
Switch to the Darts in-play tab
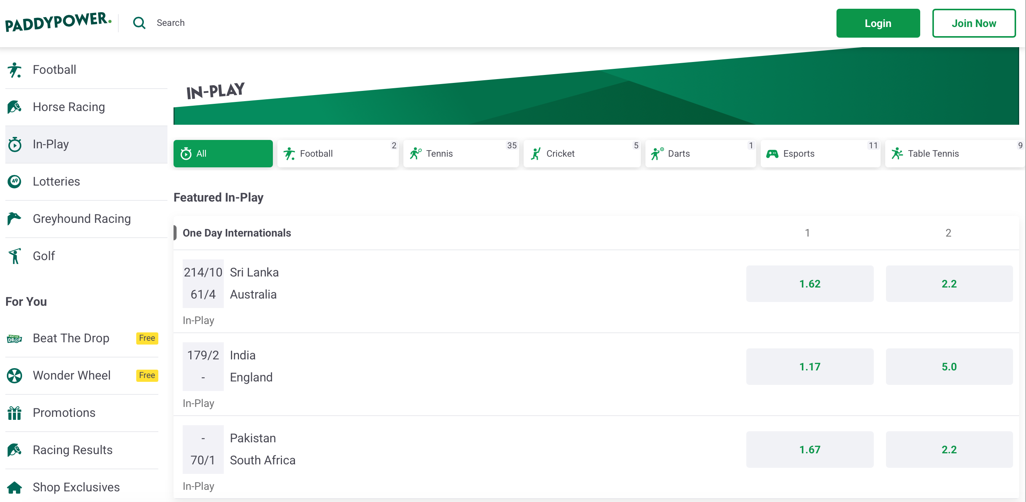point(700,154)
